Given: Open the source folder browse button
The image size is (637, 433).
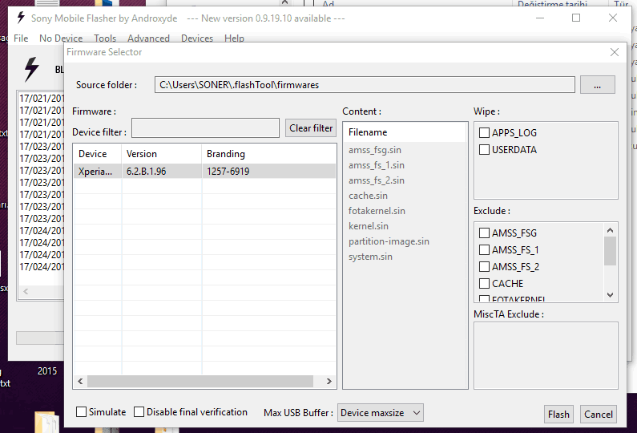Looking at the screenshot, I should click(x=597, y=84).
